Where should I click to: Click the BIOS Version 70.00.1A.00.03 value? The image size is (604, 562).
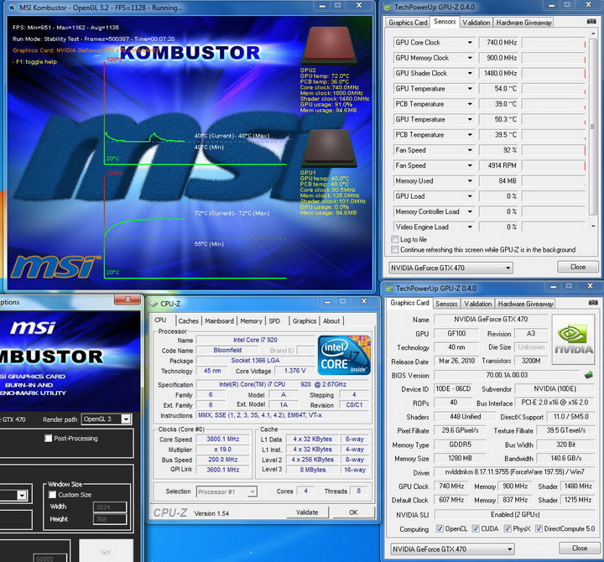(x=507, y=375)
